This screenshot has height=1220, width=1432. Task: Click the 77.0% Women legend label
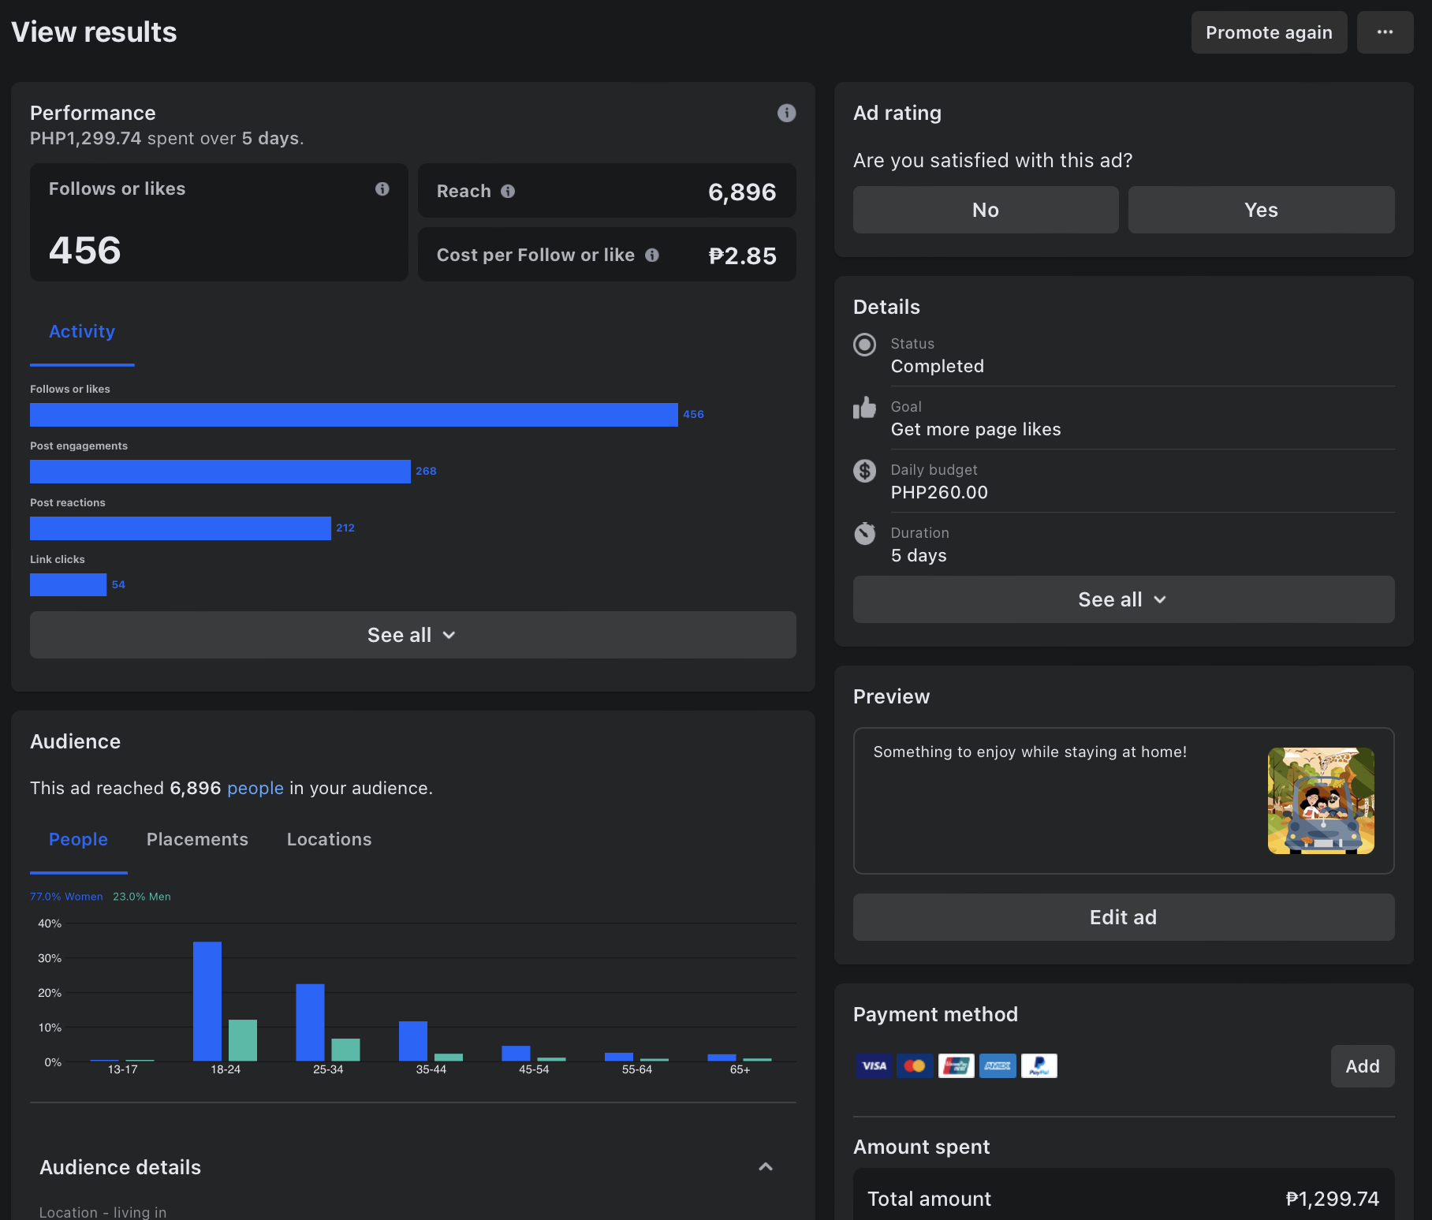66,897
